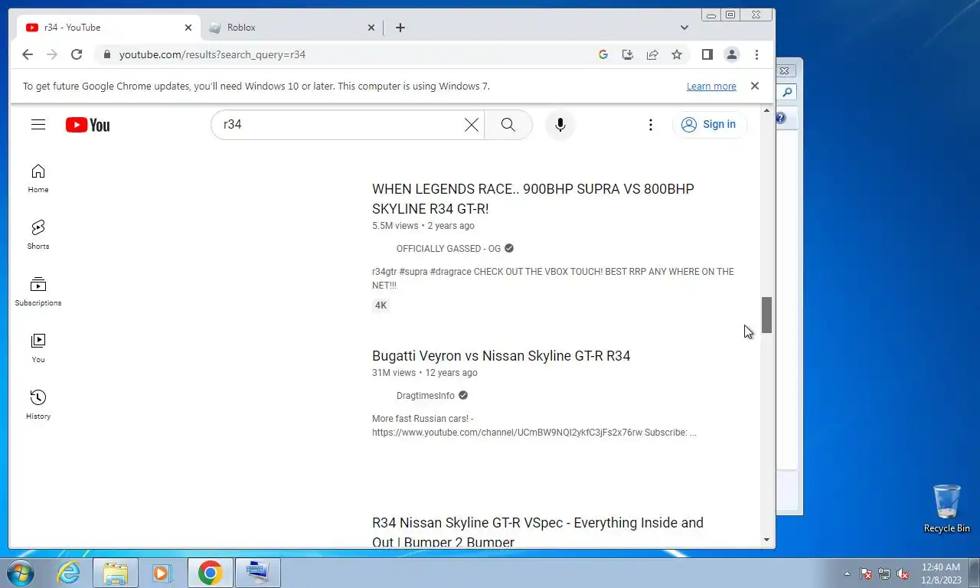Open the 900BHP Supra vs Skyline video title
The image size is (980, 588).
533,199
